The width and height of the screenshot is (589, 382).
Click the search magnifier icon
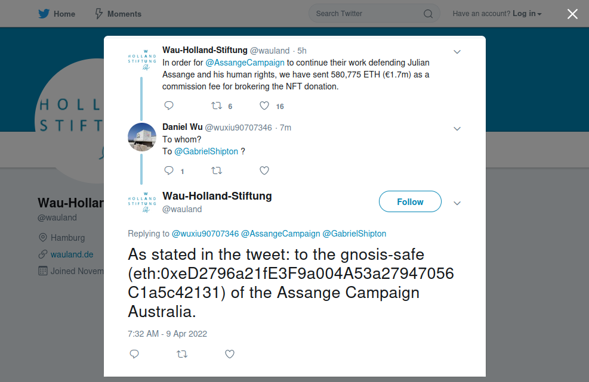(428, 14)
